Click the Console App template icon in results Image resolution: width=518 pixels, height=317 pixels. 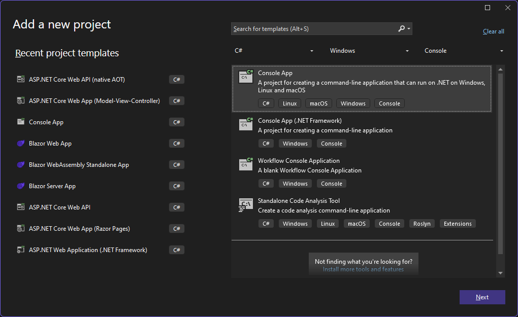pyautogui.click(x=246, y=77)
